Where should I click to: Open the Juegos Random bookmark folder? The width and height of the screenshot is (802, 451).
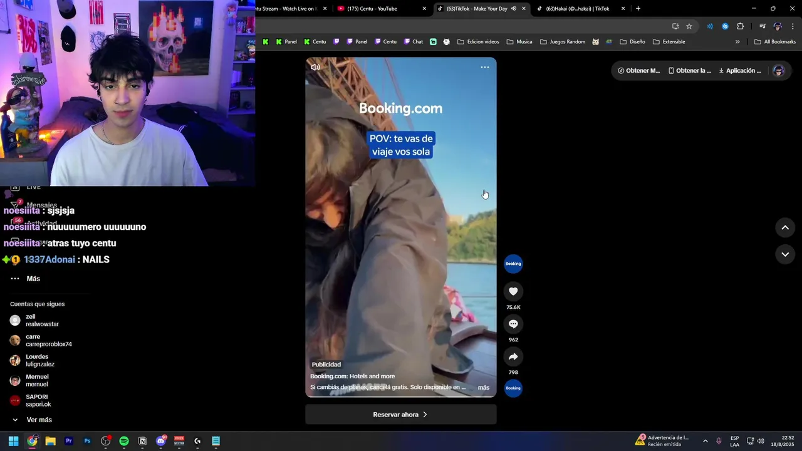click(x=563, y=42)
